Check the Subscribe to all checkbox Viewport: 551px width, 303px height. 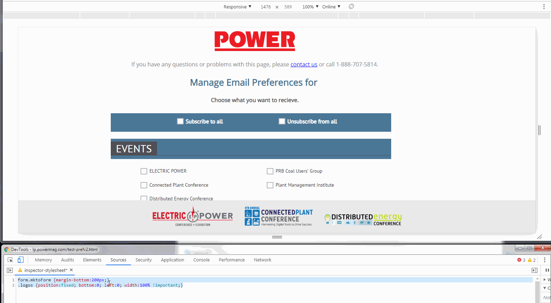(180, 121)
